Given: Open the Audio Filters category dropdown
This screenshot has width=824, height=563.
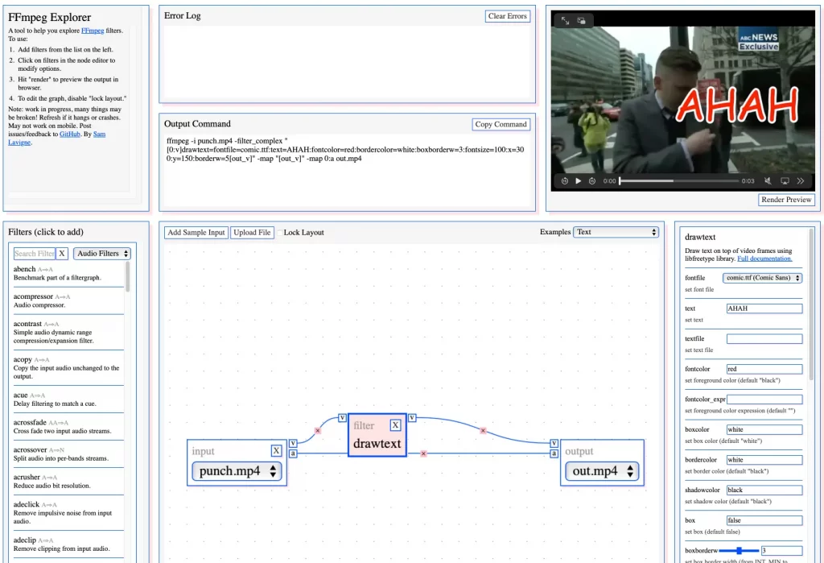Looking at the screenshot, I should tap(102, 254).
